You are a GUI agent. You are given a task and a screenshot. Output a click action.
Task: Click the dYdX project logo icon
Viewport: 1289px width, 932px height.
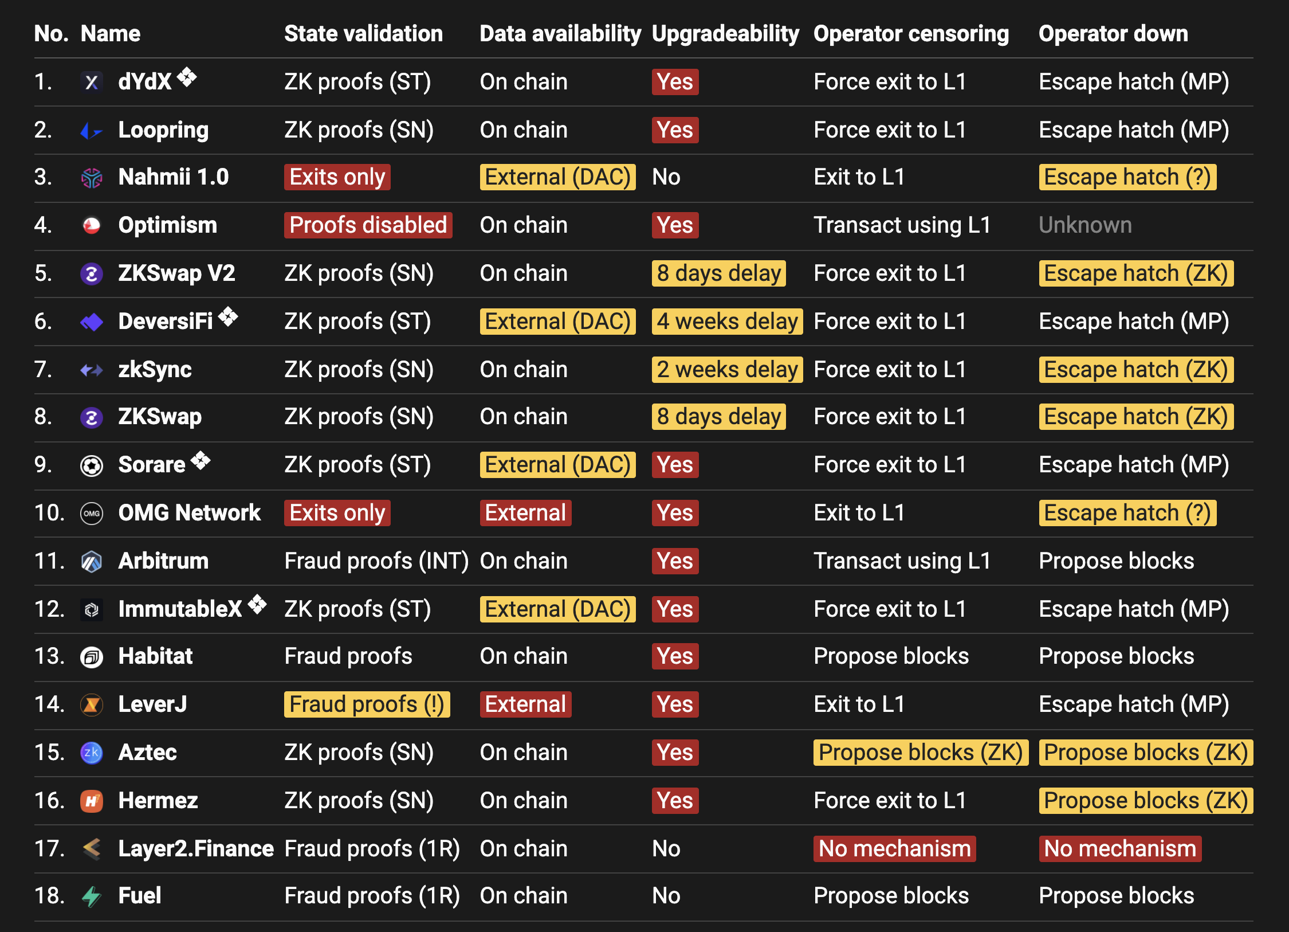pyautogui.click(x=92, y=82)
